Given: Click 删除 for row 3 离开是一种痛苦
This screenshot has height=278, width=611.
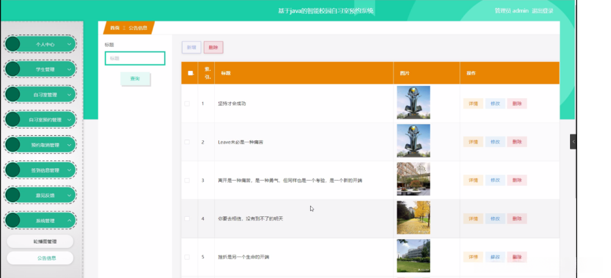Looking at the screenshot, I should tap(517, 181).
